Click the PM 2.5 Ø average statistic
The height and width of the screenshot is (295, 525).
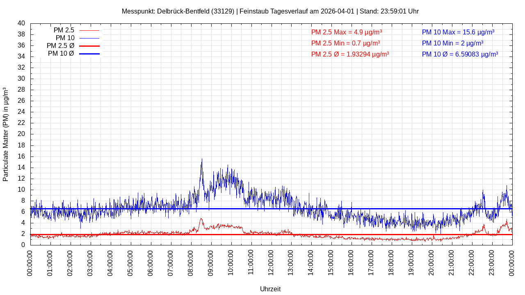(350, 54)
